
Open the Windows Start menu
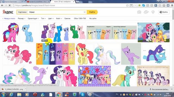[x=3, y=95]
